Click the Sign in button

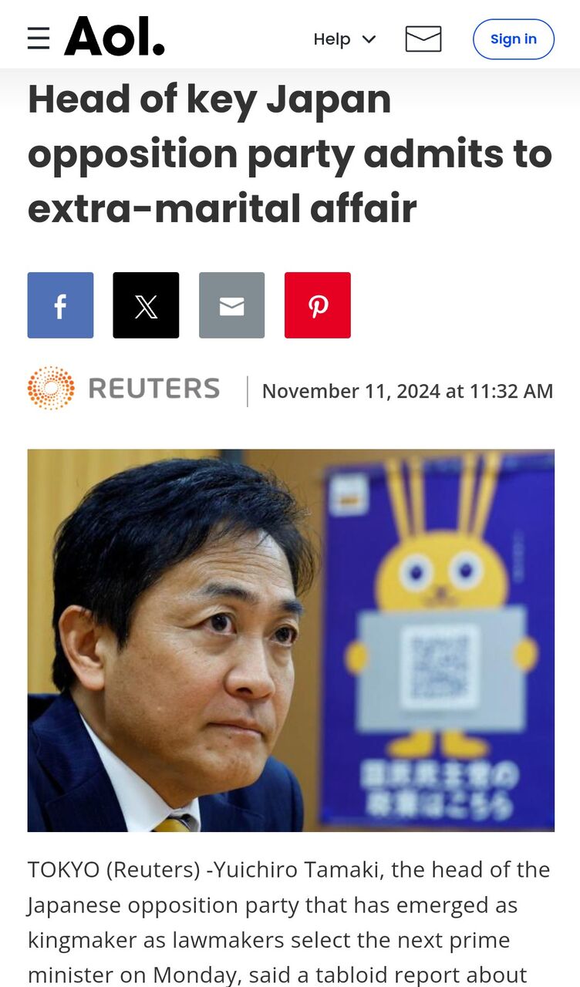coord(514,39)
